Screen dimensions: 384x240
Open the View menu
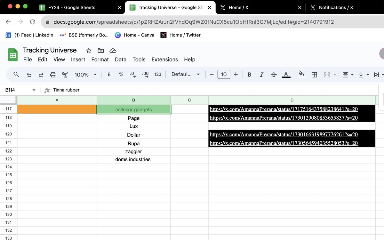coord(59,60)
